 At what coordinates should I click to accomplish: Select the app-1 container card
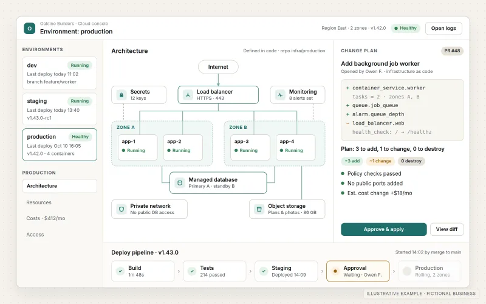[x=138, y=147]
